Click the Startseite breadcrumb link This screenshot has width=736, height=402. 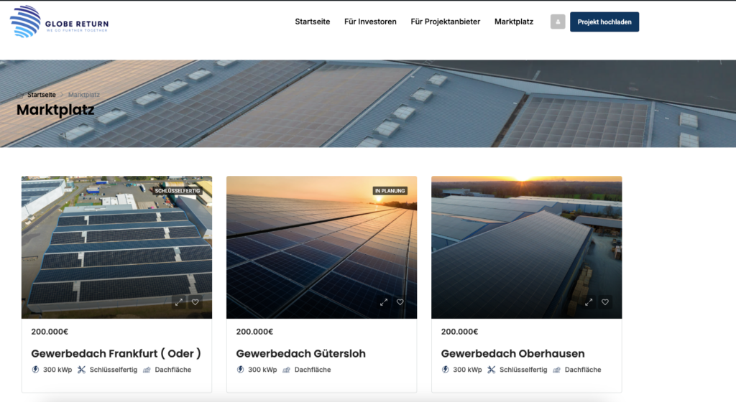click(41, 95)
